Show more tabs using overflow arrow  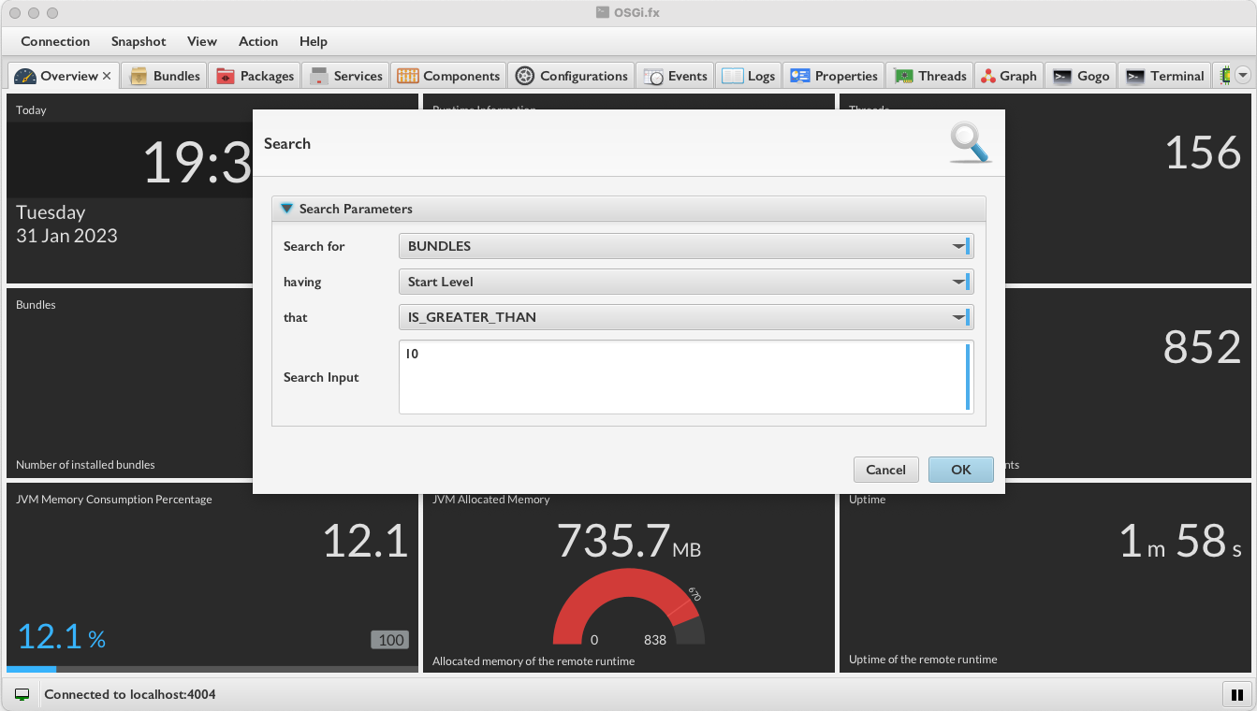click(x=1243, y=76)
